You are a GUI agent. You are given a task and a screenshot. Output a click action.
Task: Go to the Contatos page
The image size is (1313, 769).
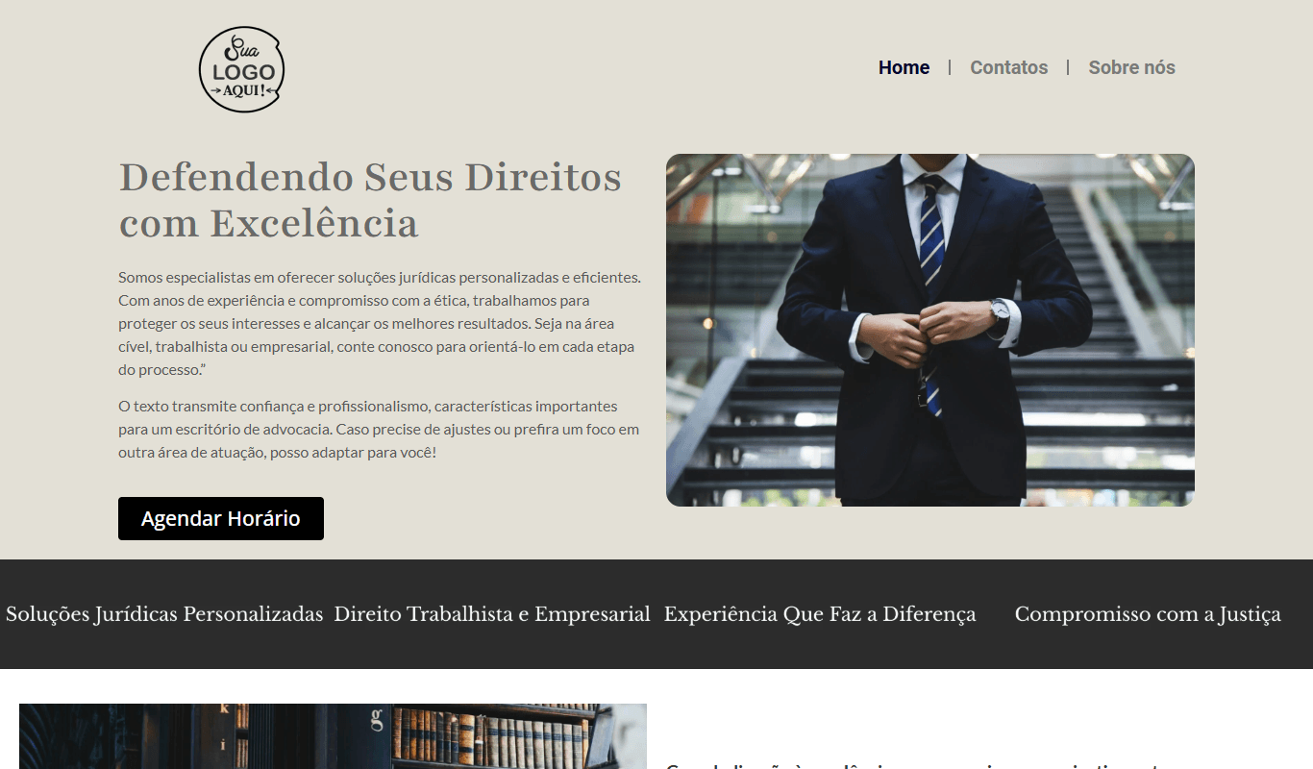coord(1008,67)
